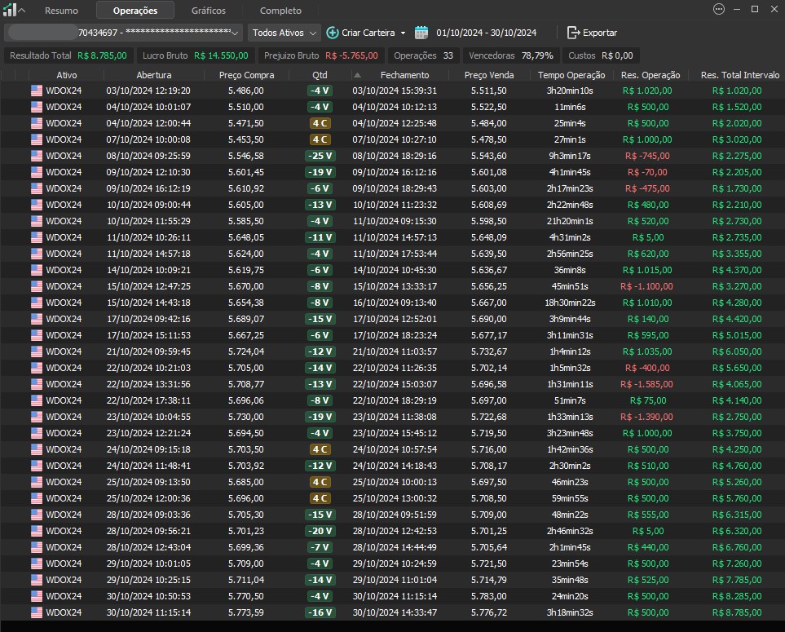Click the -25 V quantity badge

(320, 156)
